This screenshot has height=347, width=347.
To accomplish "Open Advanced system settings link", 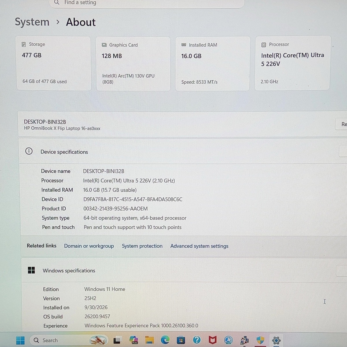I will (199, 246).
